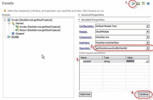Click the Data Pool button

click(85, 94)
